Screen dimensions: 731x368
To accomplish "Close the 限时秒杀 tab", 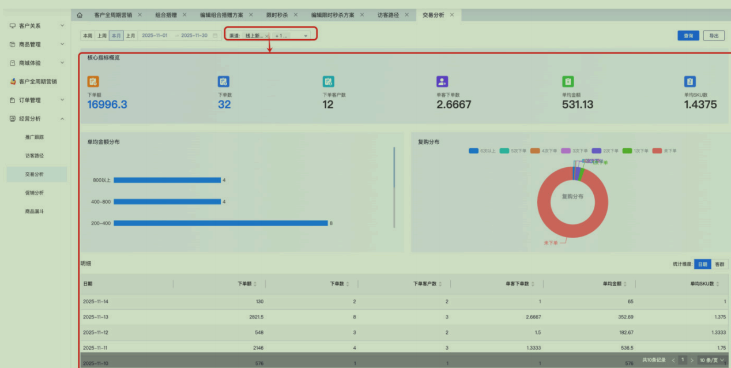I will (x=296, y=15).
